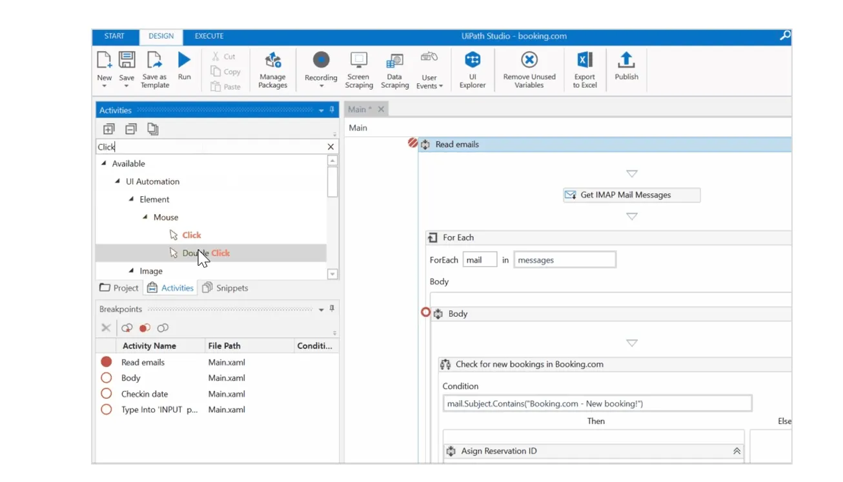Select the Click activity
This screenshot has width=843, height=482.
[x=185, y=235]
